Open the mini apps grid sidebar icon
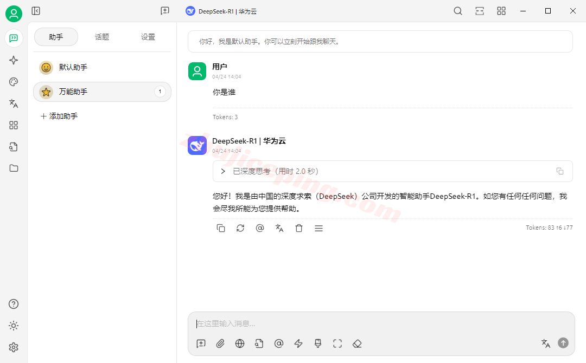586x363 pixels. [x=14, y=125]
